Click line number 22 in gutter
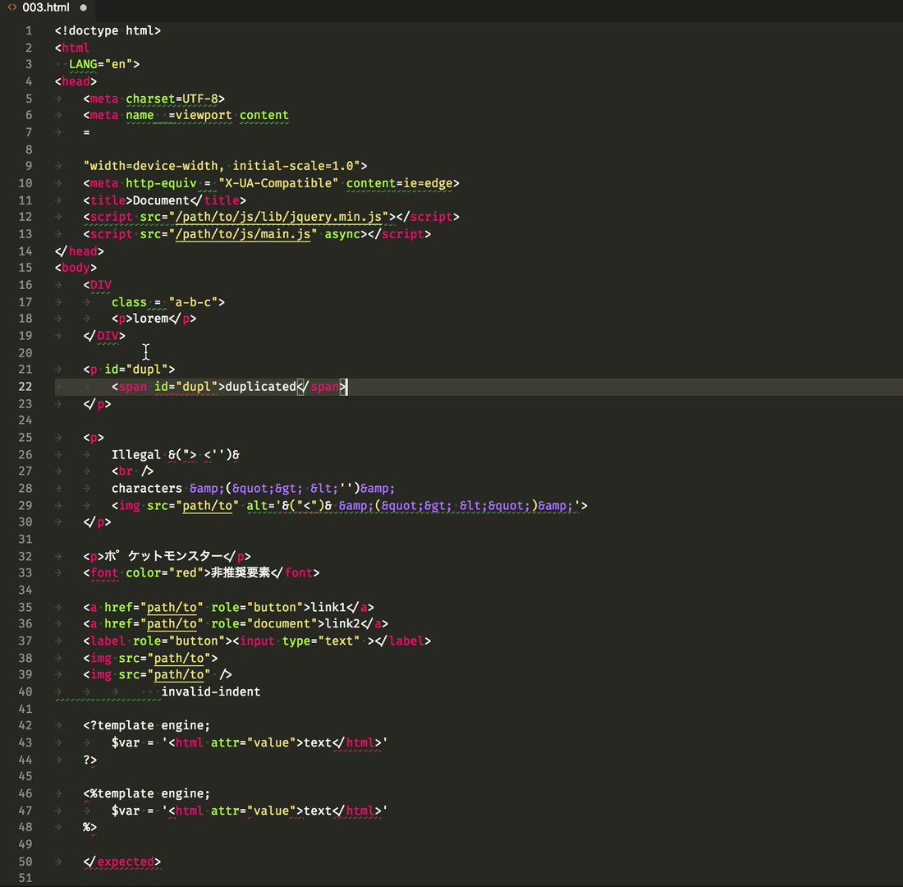903x887 pixels. [x=25, y=387]
